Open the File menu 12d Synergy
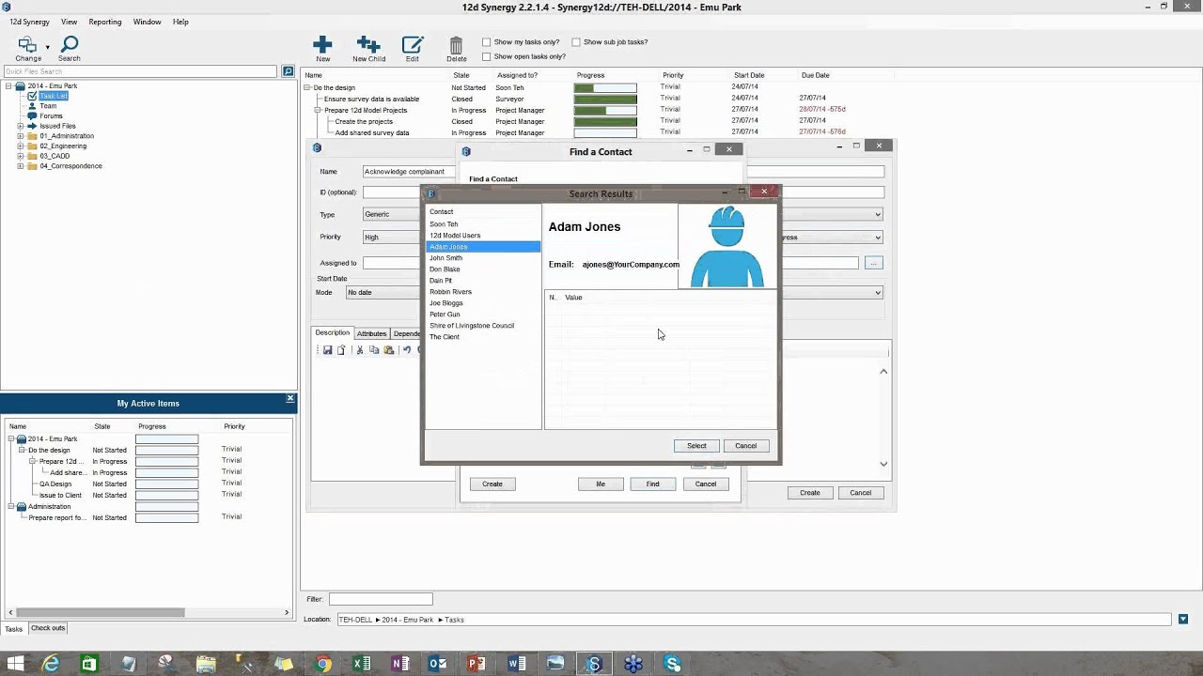Screen dimensions: 1203x676 pyautogui.click(x=30, y=22)
